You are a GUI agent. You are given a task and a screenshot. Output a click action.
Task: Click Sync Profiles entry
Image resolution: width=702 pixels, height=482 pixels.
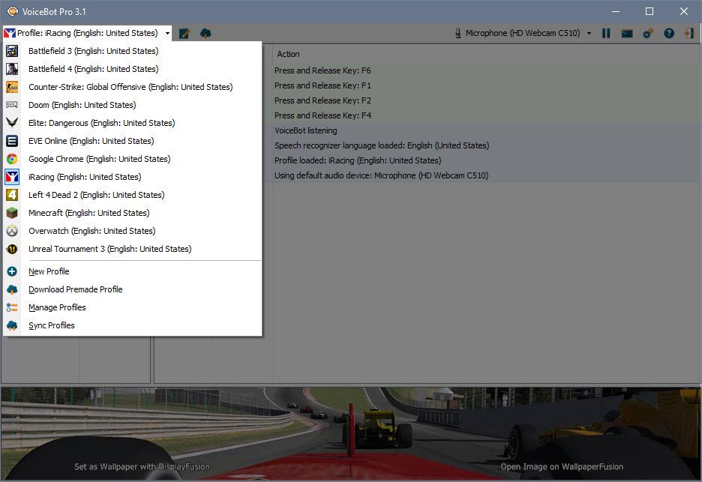[x=133, y=325]
